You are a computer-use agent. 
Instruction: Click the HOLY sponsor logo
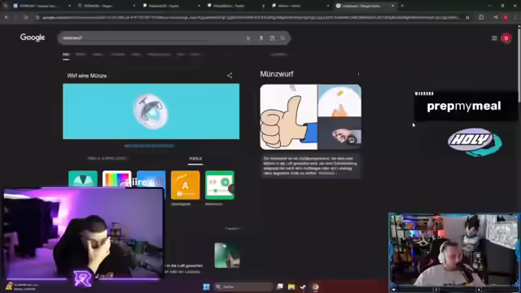click(475, 142)
